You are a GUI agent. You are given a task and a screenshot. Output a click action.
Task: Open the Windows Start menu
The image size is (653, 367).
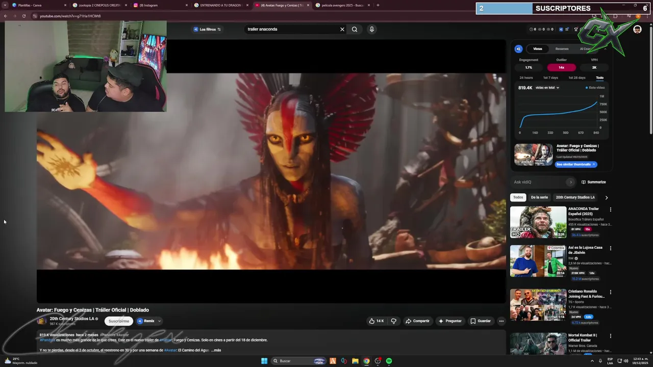264,361
